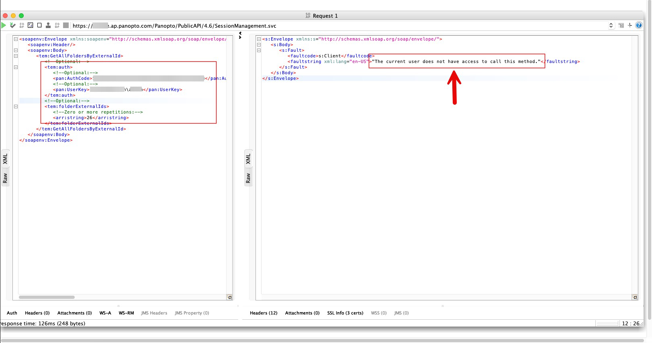Open the request Headers (0) tab

click(x=37, y=313)
